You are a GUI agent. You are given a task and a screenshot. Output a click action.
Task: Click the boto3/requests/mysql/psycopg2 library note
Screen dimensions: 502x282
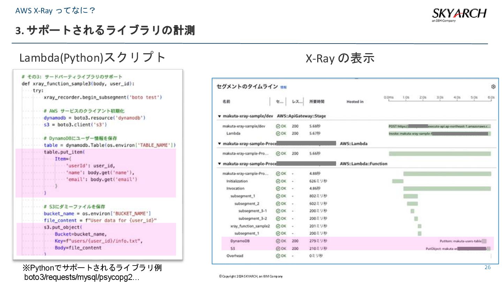point(82,277)
